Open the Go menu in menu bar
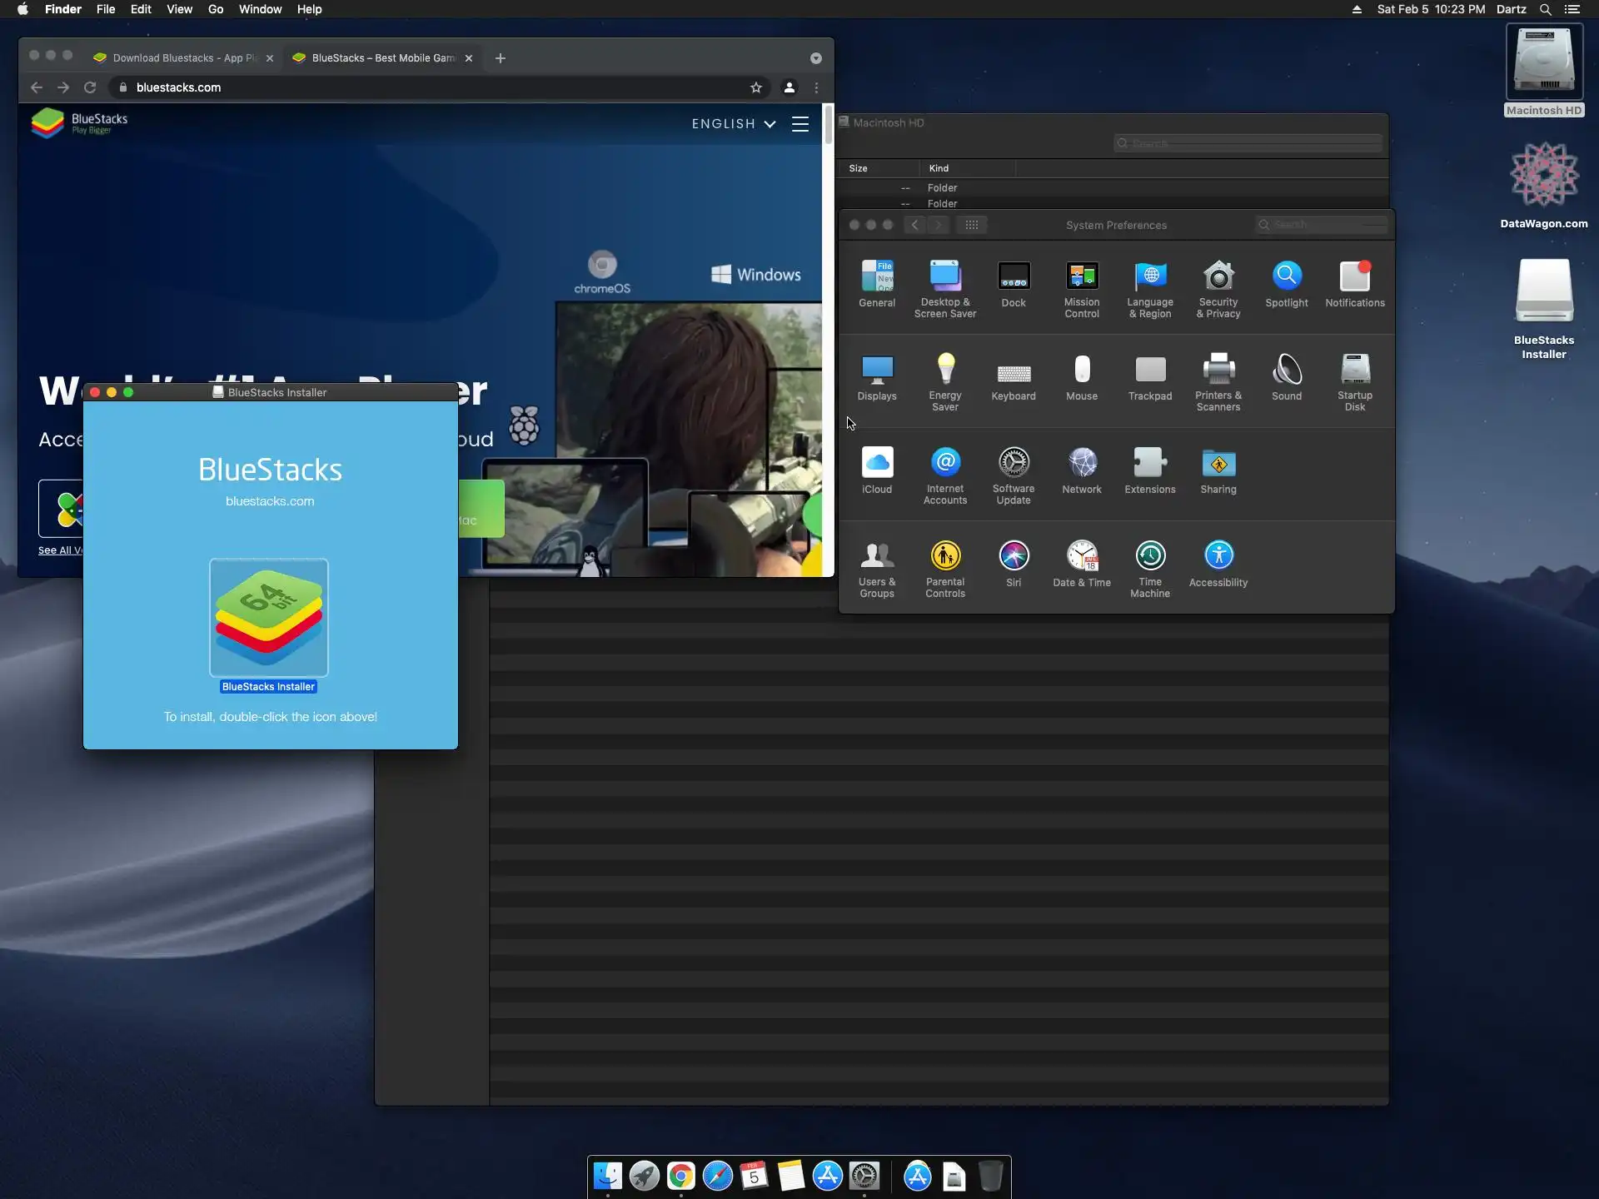The image size is (1599, 1199). pyautogui.click(x=216, y=9)
